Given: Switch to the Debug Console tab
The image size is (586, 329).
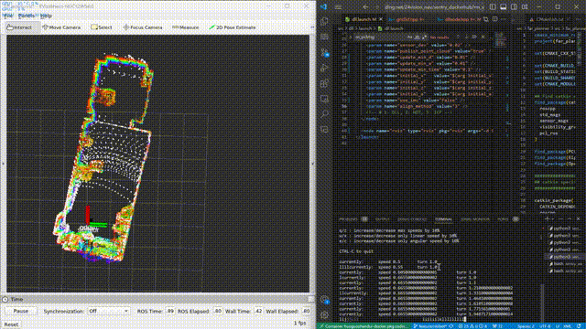Looking at the screenshot, I should click(412, 219).
